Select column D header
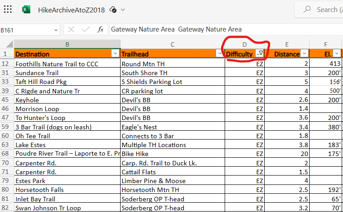Screen dimensions: 343x212 (x=244, y=44)
